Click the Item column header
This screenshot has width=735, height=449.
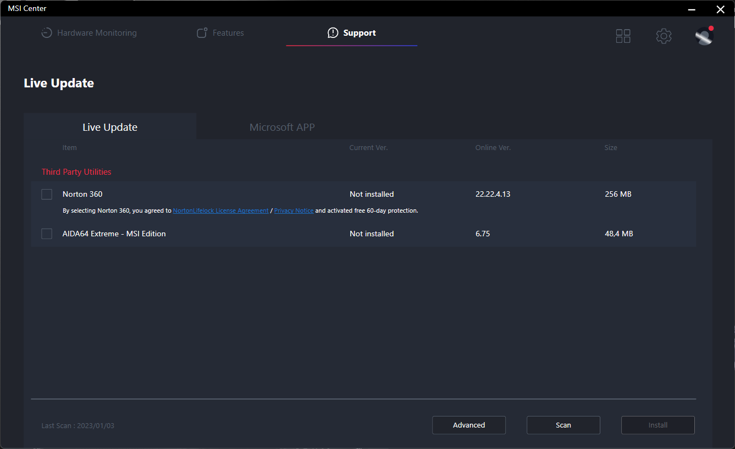pyautogui.click(x=70, y=148)
